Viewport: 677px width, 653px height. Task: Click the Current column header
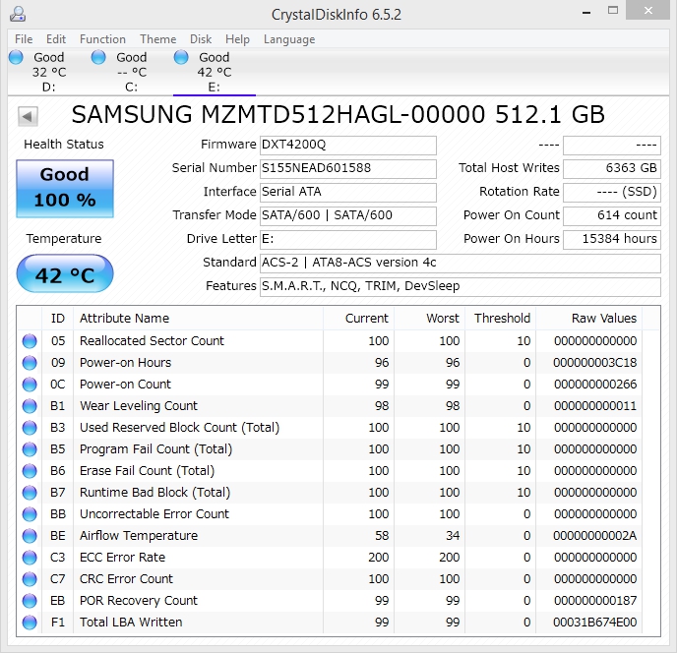(358, 319)
